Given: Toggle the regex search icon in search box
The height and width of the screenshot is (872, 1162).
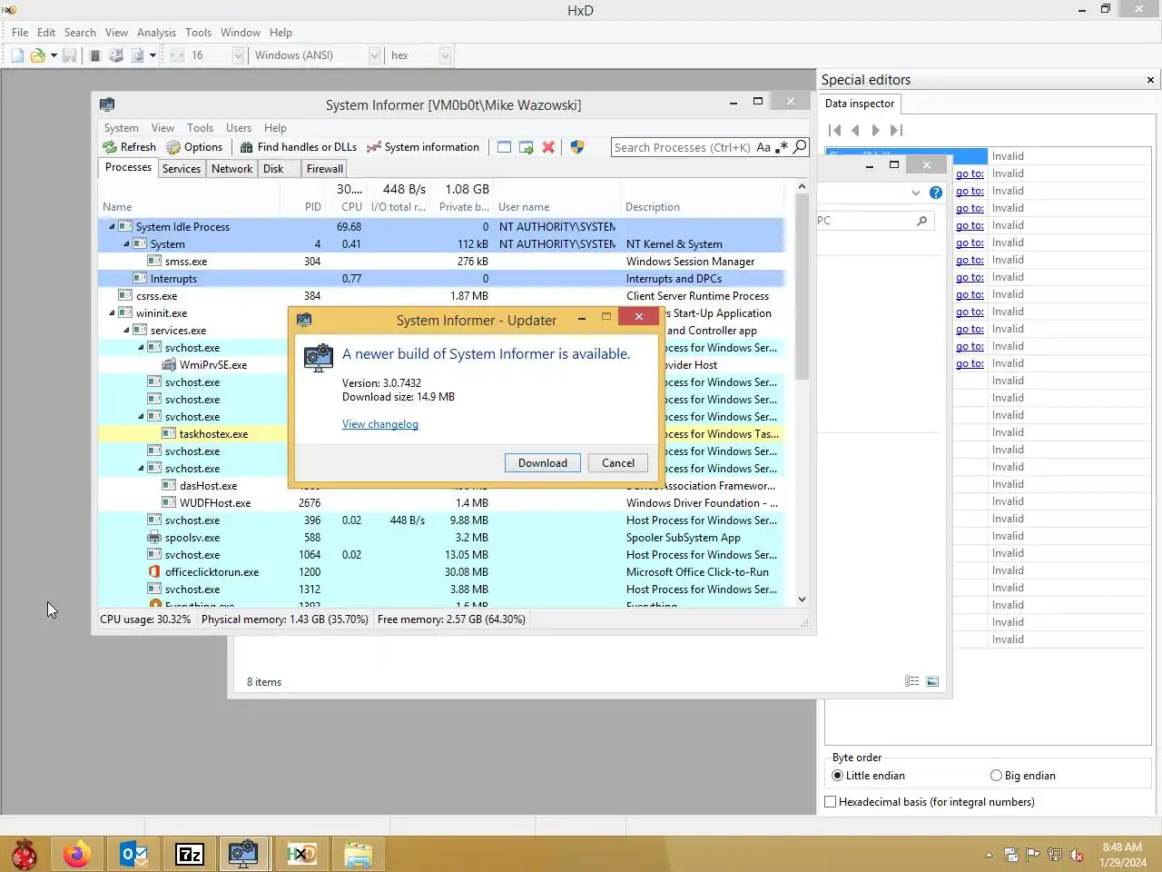Looking at the screenshot, I should click(x=782, y=147).
